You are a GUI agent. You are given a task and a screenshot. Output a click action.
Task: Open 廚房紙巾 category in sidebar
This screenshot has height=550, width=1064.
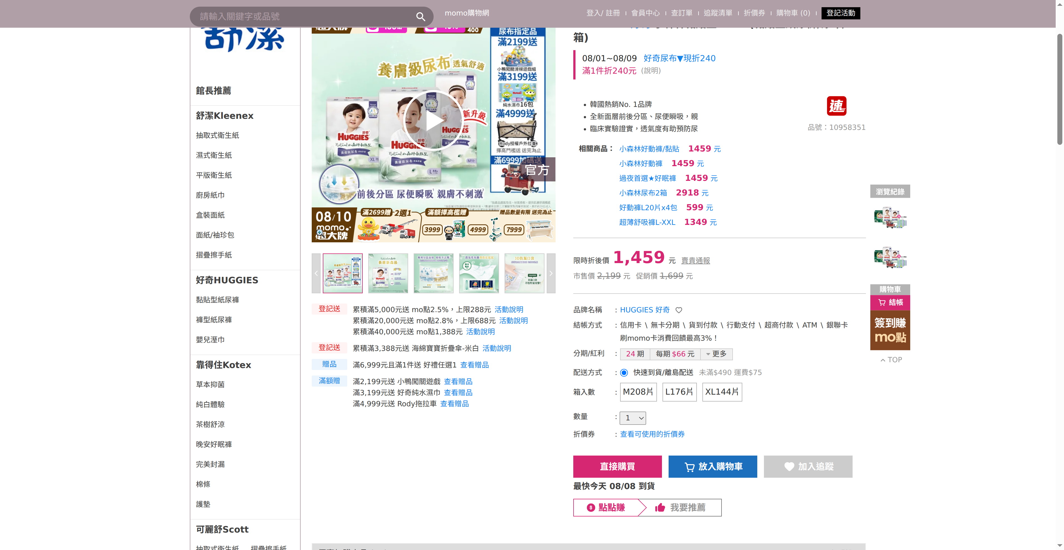point(210,195)
